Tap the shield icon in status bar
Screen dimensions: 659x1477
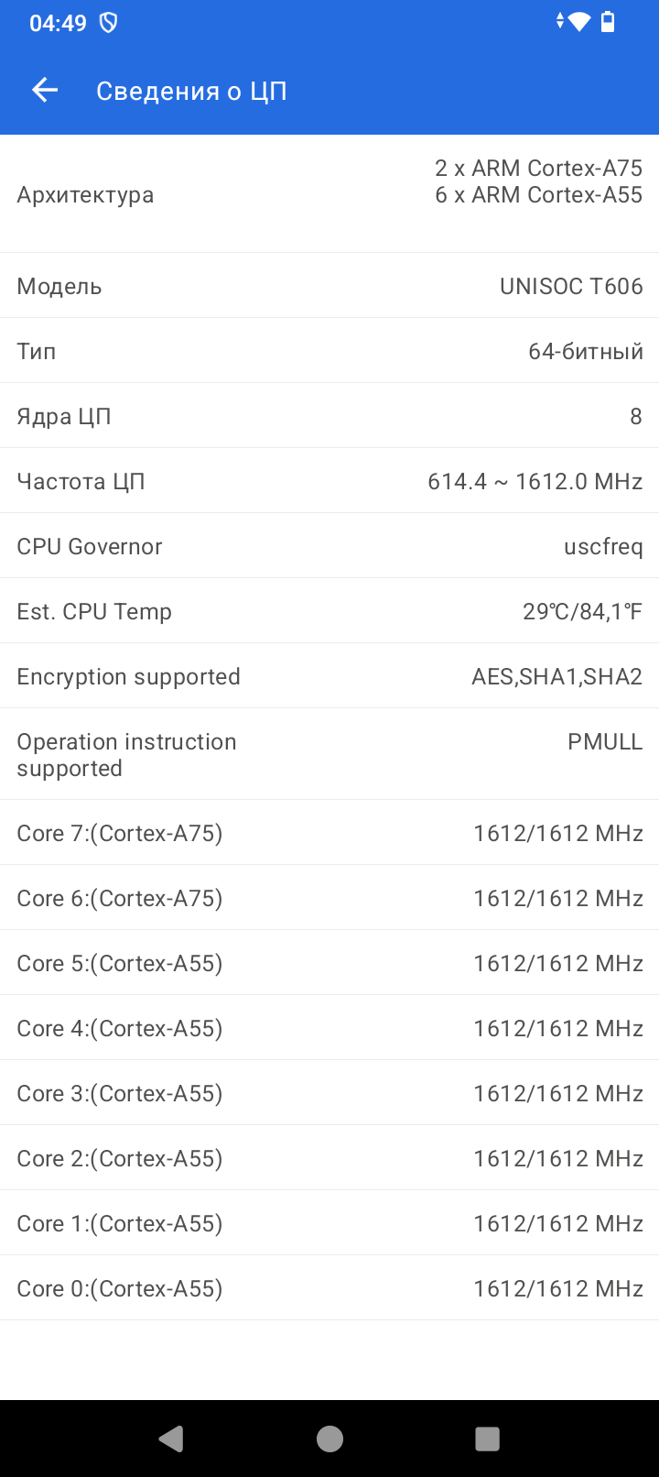tap(108, 23)
